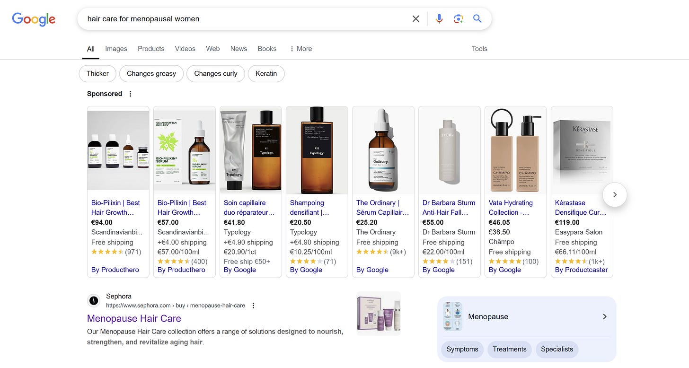Click Typology R51 tube and R11 bottle image

(x=251, y=150)
